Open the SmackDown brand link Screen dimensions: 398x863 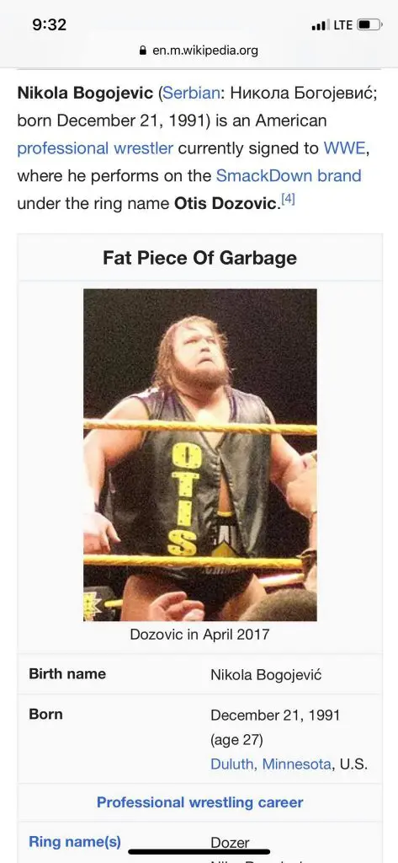[289, 175]
